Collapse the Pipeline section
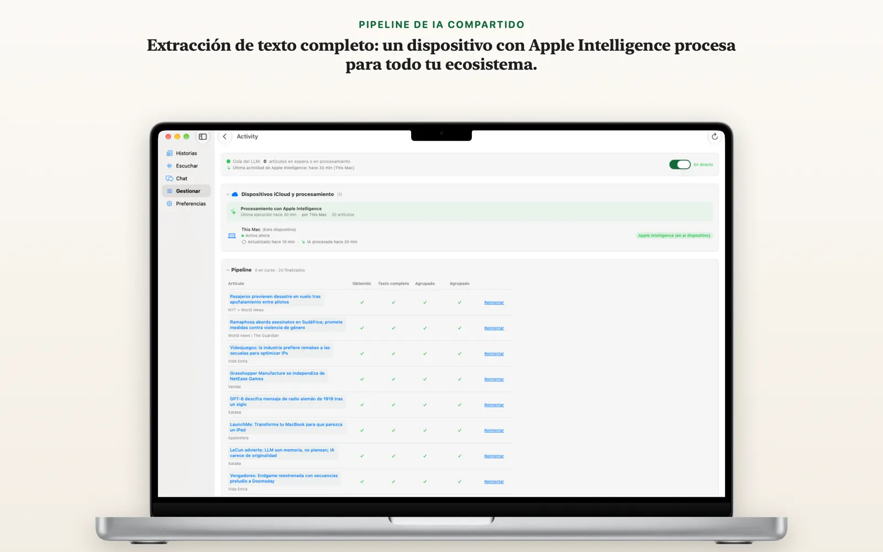 (x=228, y=270)
